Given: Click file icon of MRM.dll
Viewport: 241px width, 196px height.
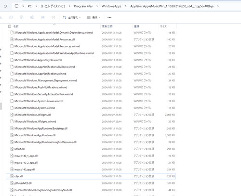Looking at the screenshot, I should pyautogui.click(x=12, y=149).
